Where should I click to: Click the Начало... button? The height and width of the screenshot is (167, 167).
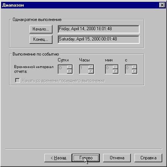pos(41,29)
